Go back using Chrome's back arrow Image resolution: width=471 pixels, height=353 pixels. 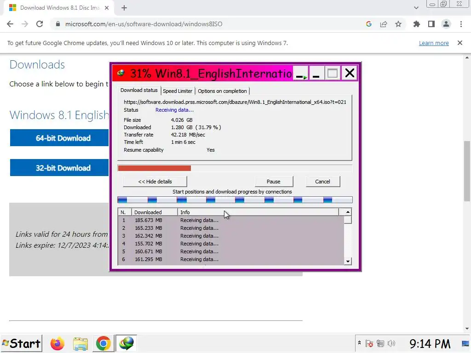pyautogui.click(x=10, y=24)
